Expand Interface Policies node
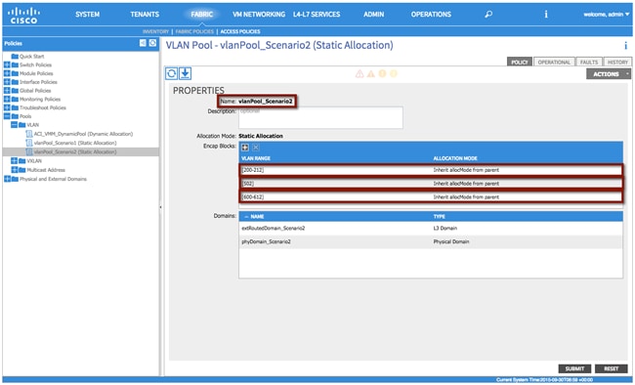 click(x=7, y=82)
